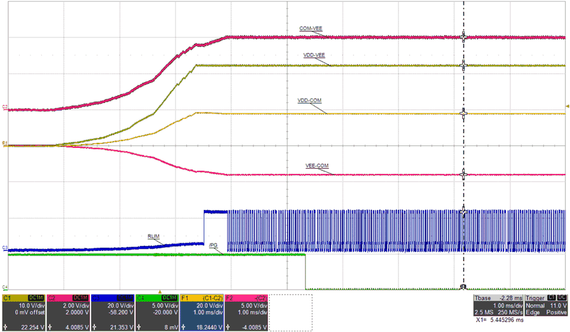Click the 250 MS/s sample rate value
The image size is (570, 332).
(510, 312)
